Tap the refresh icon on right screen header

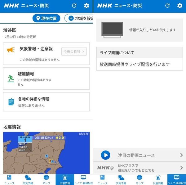(167, 6)
